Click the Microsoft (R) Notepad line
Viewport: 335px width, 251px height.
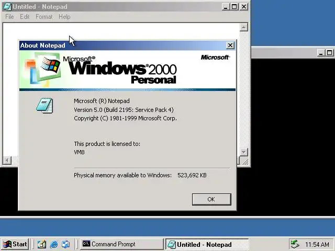point(102,101)
